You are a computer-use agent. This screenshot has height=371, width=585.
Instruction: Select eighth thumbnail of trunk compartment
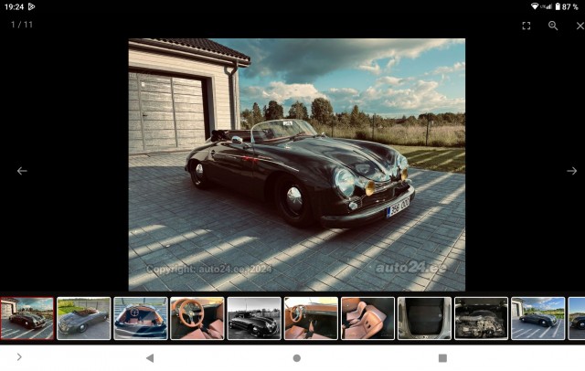pos(424,318)
